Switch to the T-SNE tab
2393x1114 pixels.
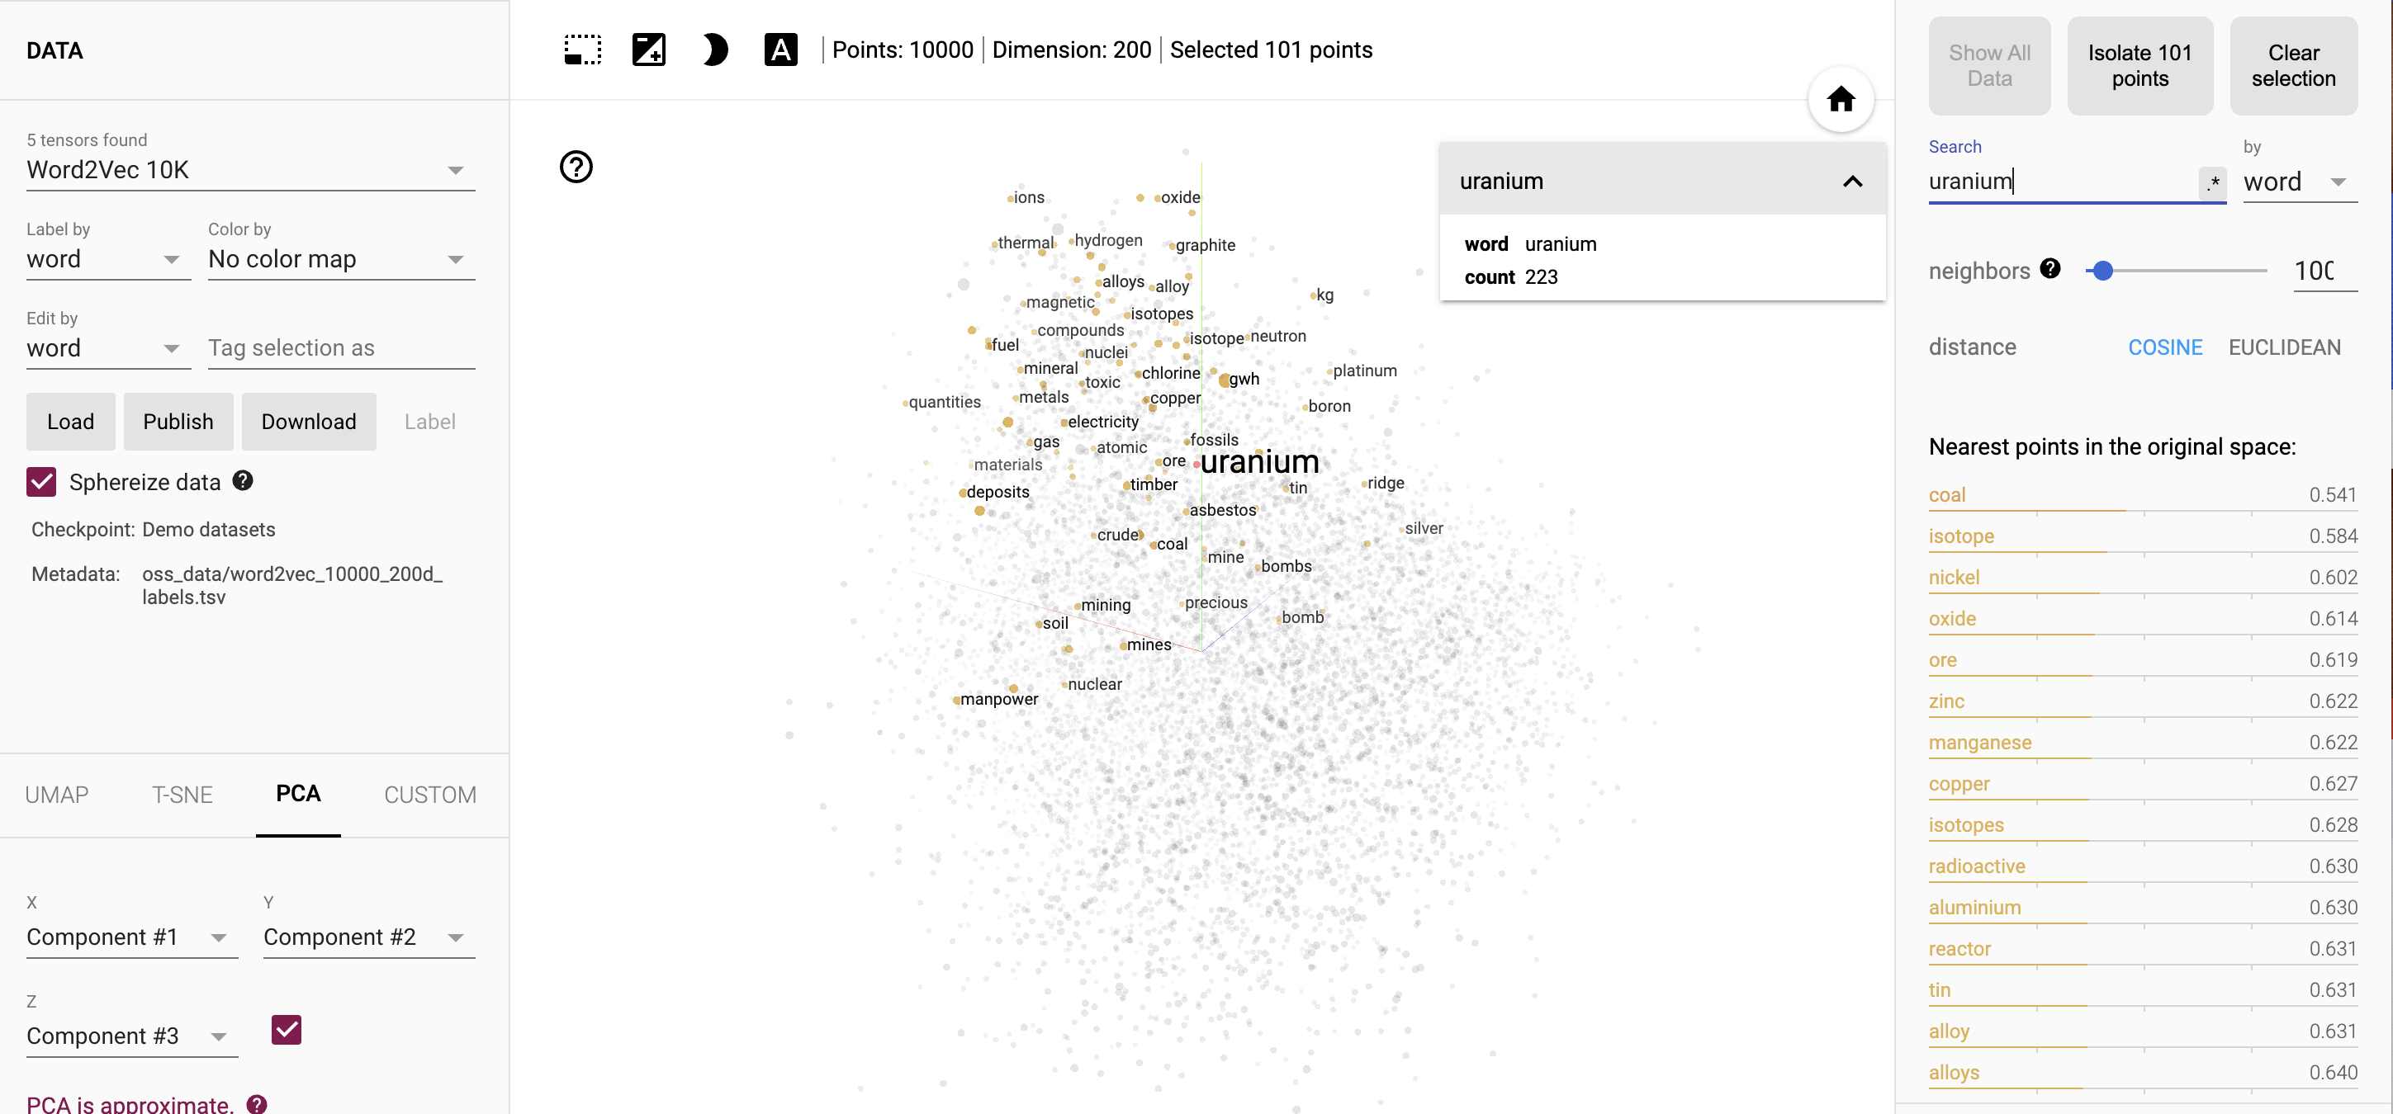click(x=180, y=794)
